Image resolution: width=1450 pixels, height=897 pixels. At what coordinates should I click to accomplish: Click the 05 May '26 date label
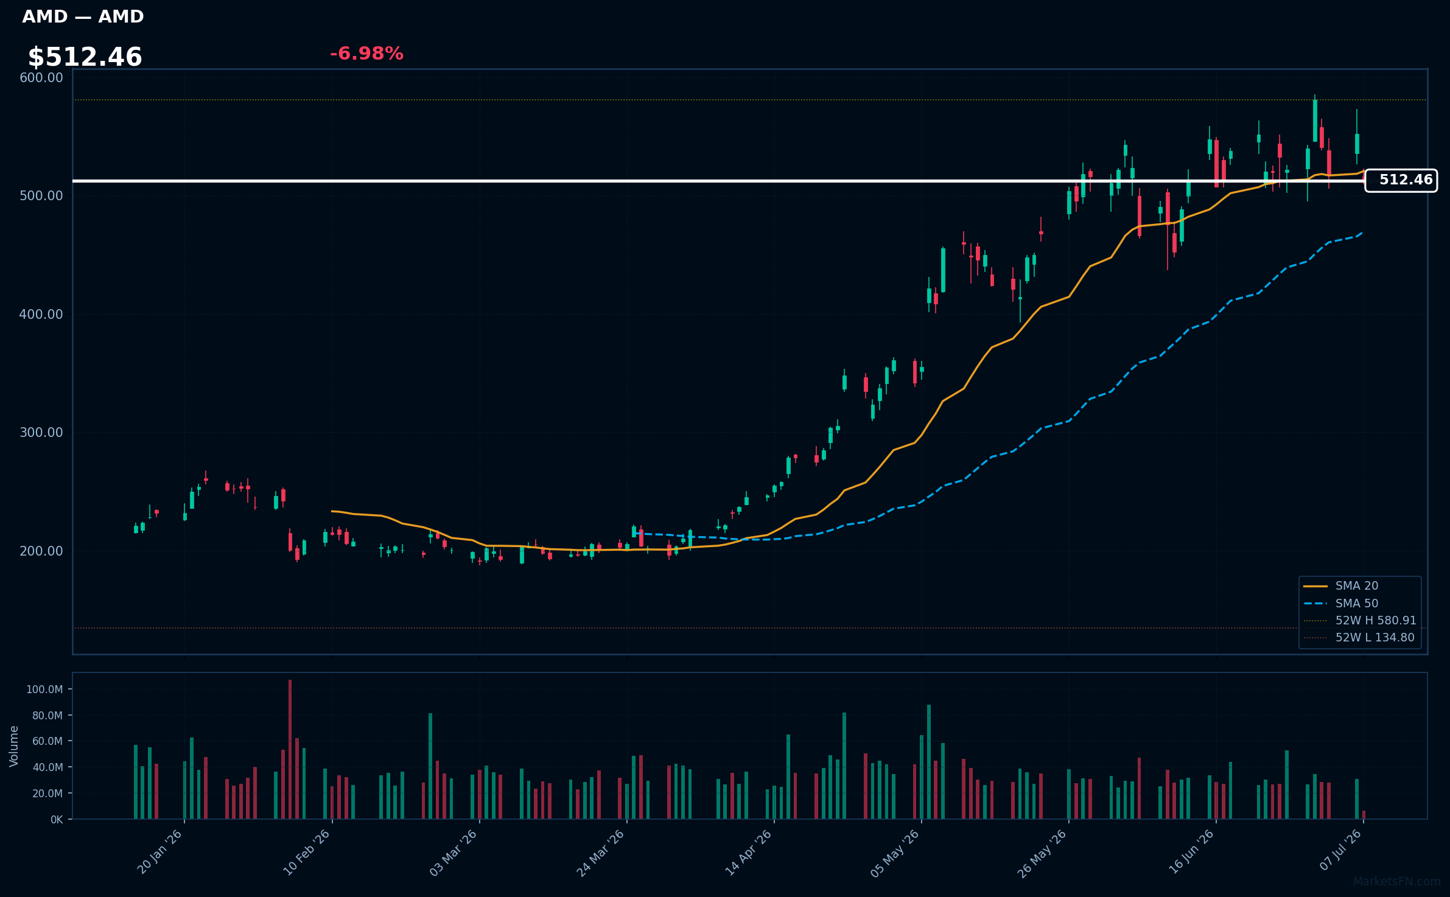tap(895, 853)
